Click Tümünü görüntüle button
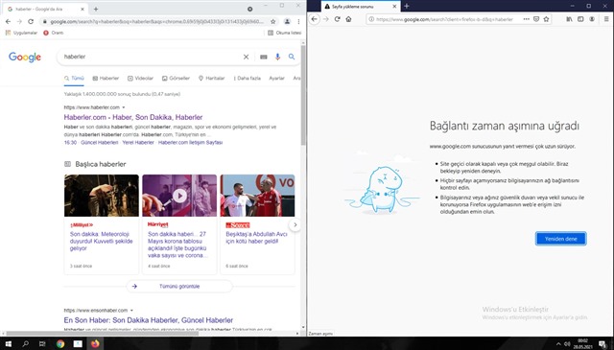 179,286
